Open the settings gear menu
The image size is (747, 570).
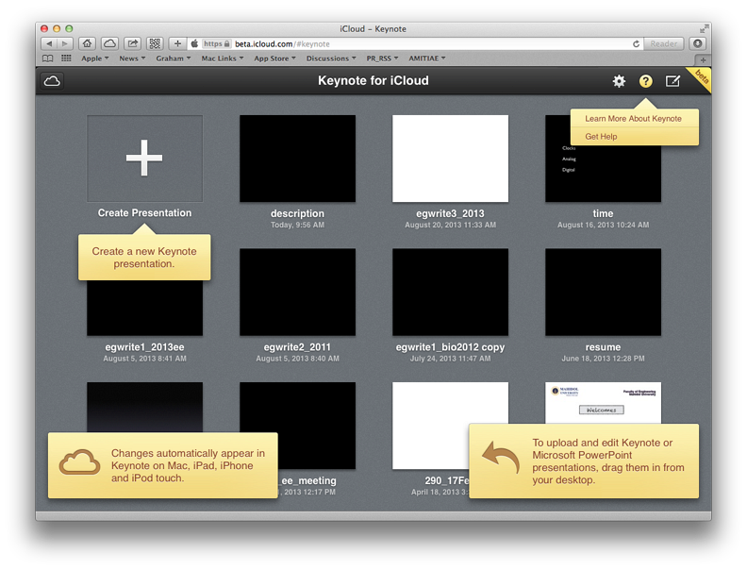619,81
